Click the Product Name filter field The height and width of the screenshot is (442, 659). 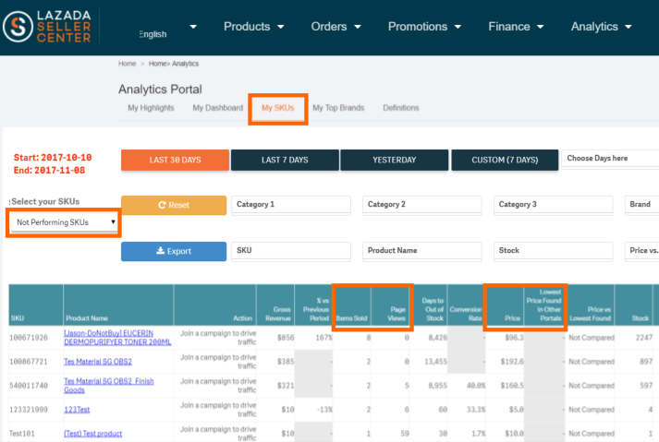pos(422,250)
